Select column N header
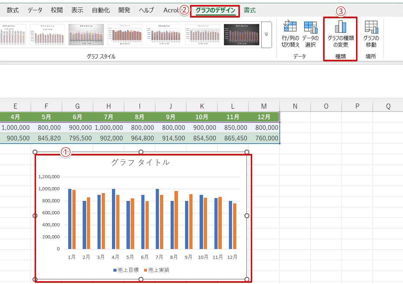 click(295, 106)
